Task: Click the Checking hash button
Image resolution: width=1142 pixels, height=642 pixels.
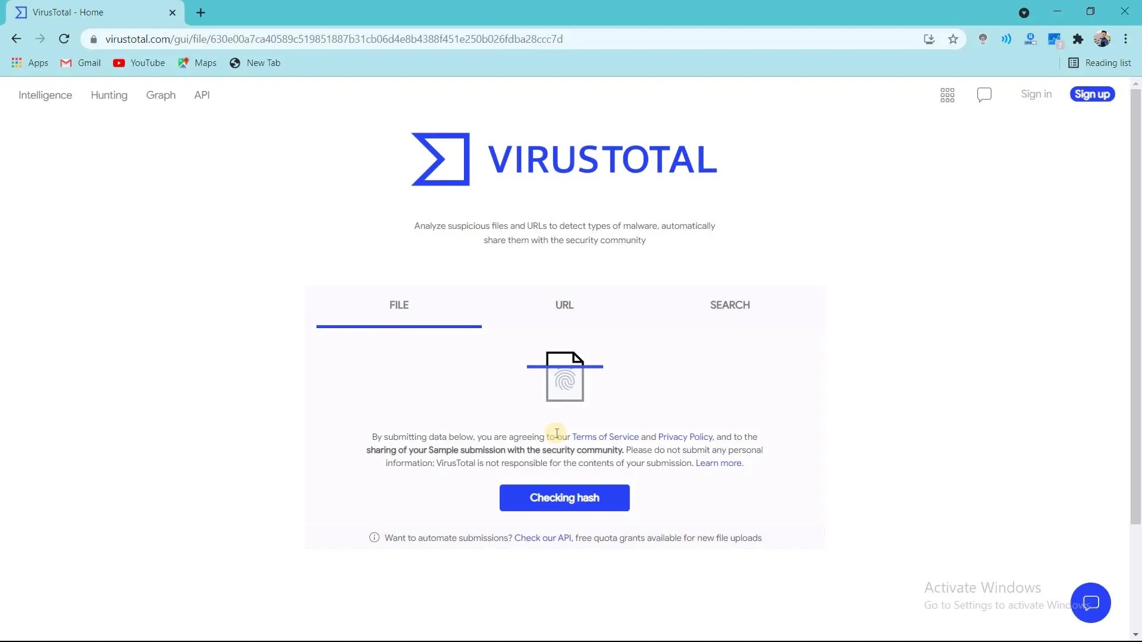Action: tap(564, 498)
